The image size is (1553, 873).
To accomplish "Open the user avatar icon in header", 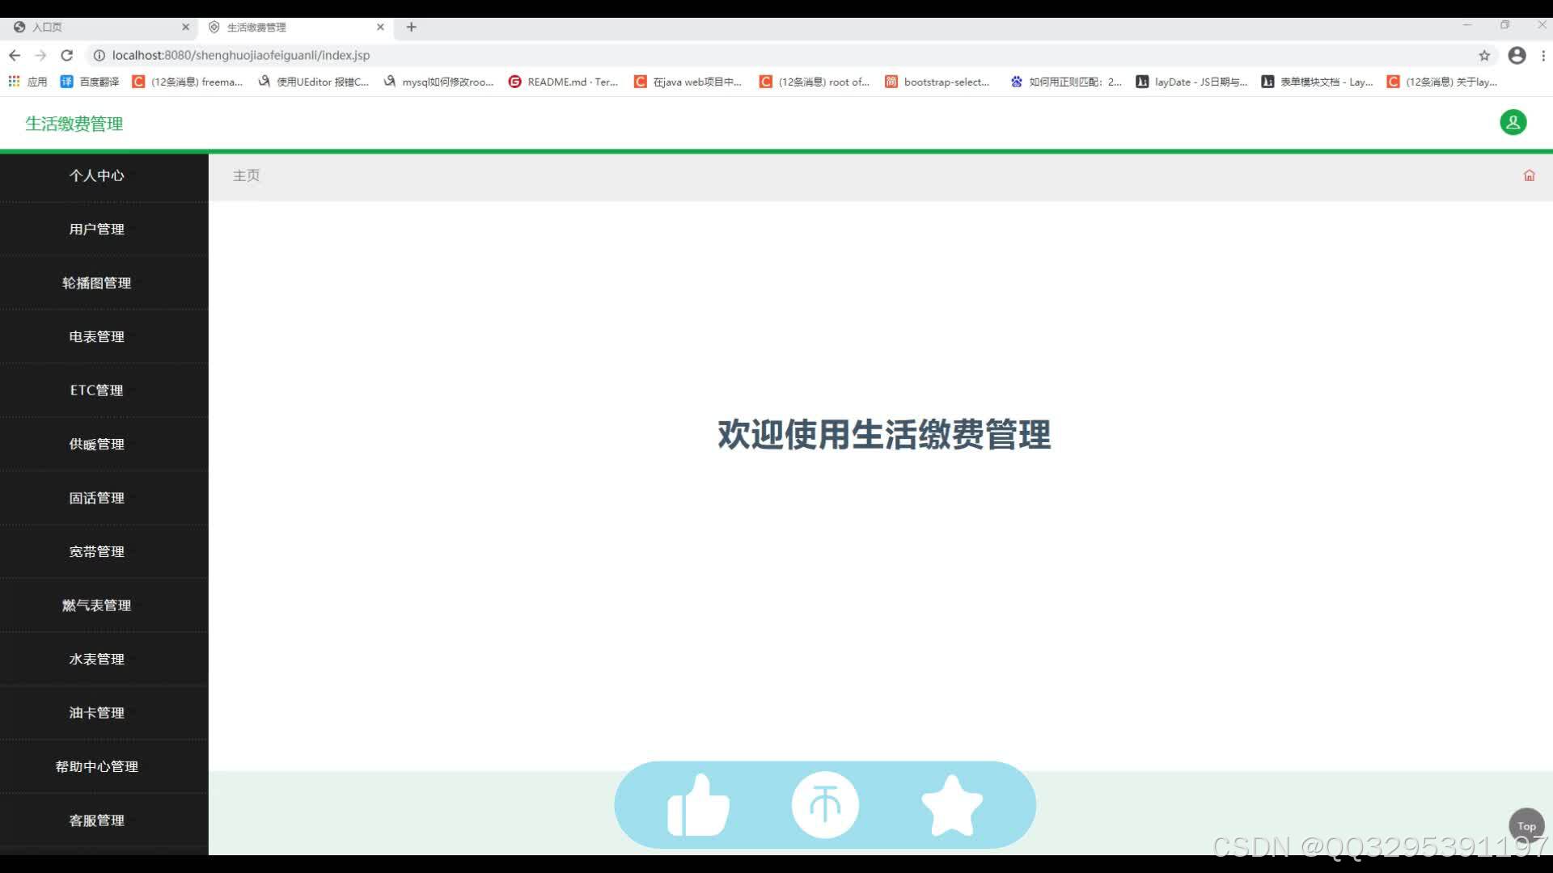I will (x=1513, y=123).
